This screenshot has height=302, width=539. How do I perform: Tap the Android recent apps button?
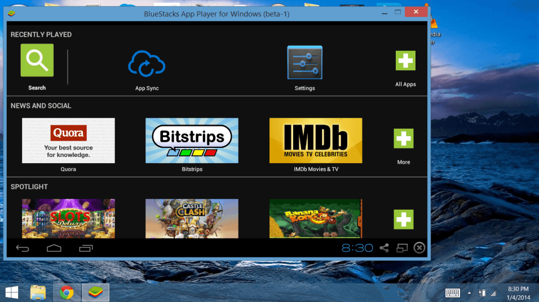[x=86, y=248]
